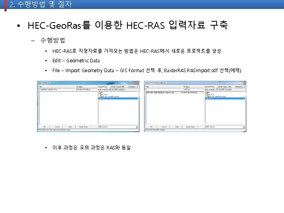Select the top drive folder icon in Save Project As tree
284x213 pixels.
pos(101,93)
